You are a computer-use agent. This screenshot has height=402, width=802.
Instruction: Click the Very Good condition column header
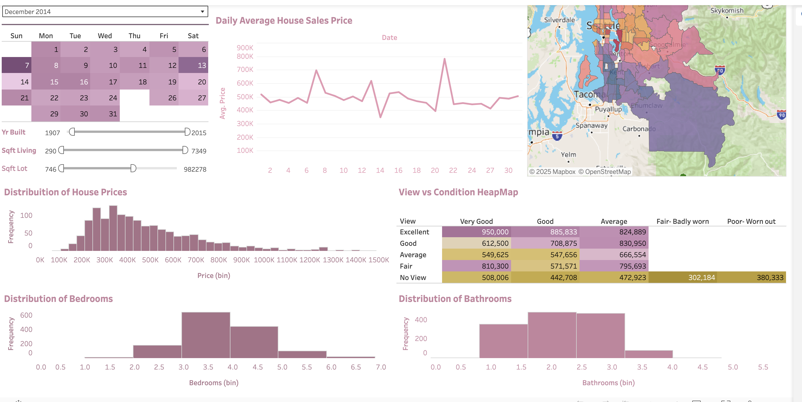coord(476,221)
